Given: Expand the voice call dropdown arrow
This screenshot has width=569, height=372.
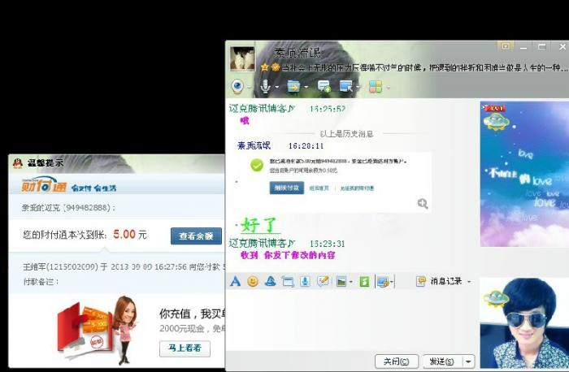Looking at the screenshot, I should click(x=277, y=87).
